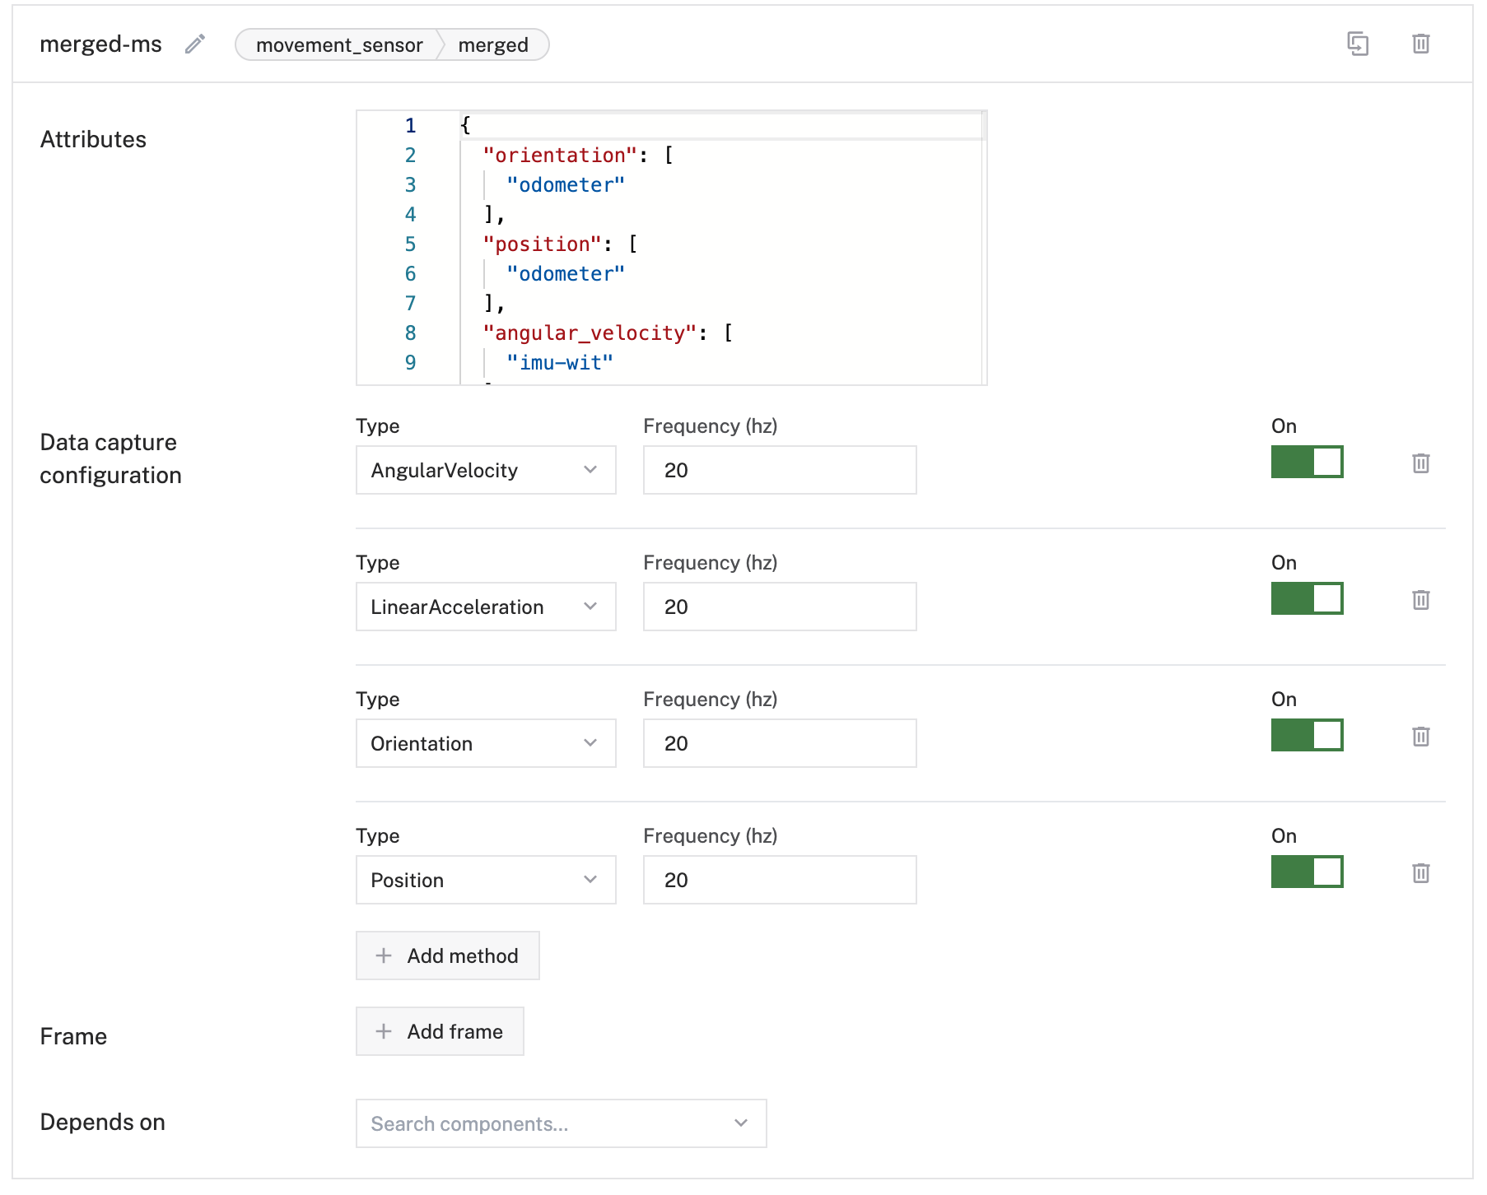
Task: Click the Add frame button
Action: click(440, 1031)
